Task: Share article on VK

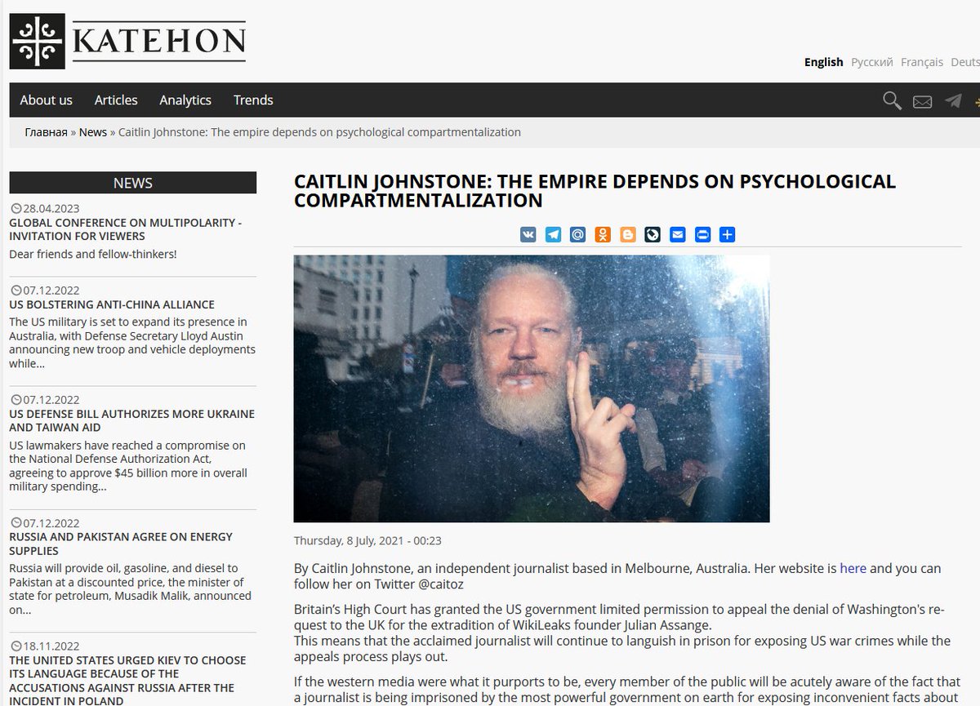Action: point(528,235)
